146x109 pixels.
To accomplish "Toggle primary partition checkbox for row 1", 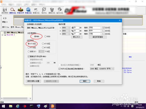I will (104, 28).
